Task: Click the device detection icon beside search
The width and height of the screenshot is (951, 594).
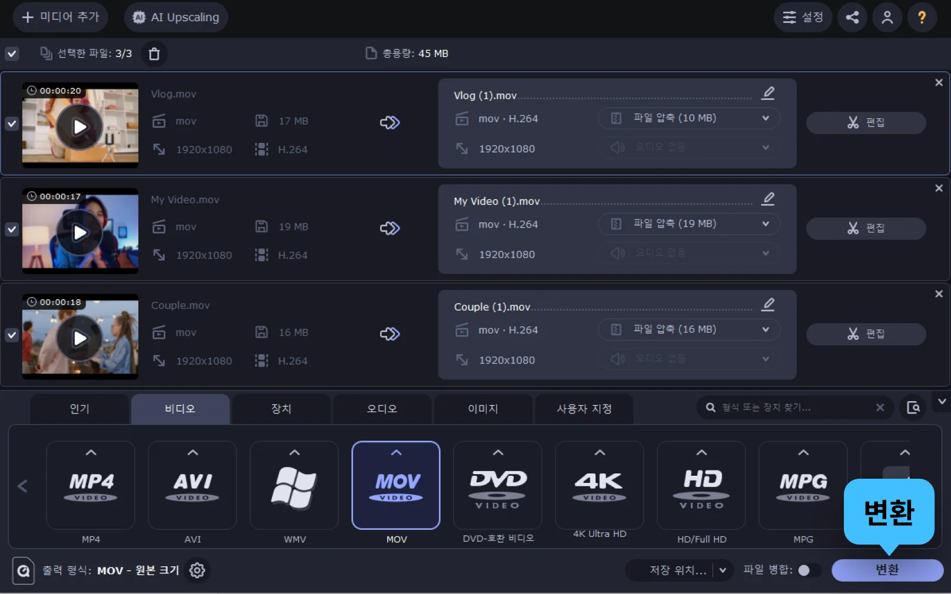Action: tap(913, 408)
